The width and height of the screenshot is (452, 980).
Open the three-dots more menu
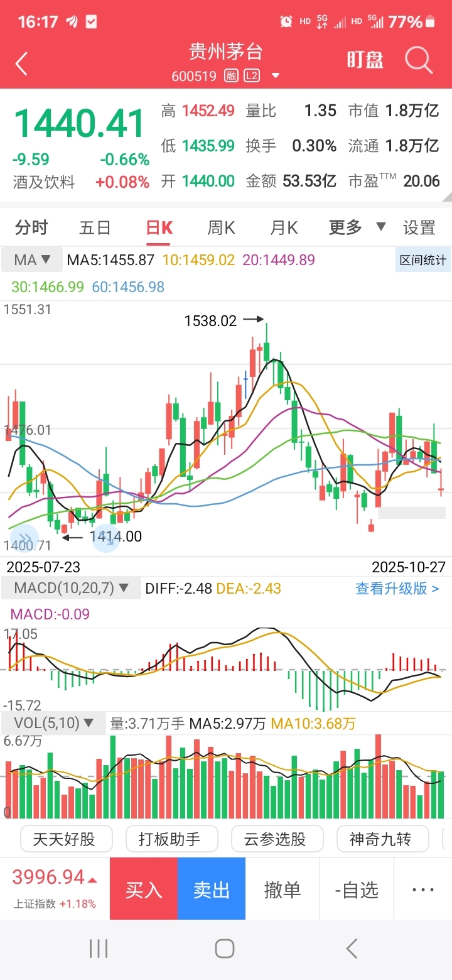pyautogui.click(x=423, y=889)
